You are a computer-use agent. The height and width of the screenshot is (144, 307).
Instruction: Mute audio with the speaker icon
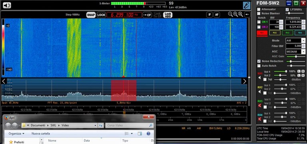[x=7, y=5]
